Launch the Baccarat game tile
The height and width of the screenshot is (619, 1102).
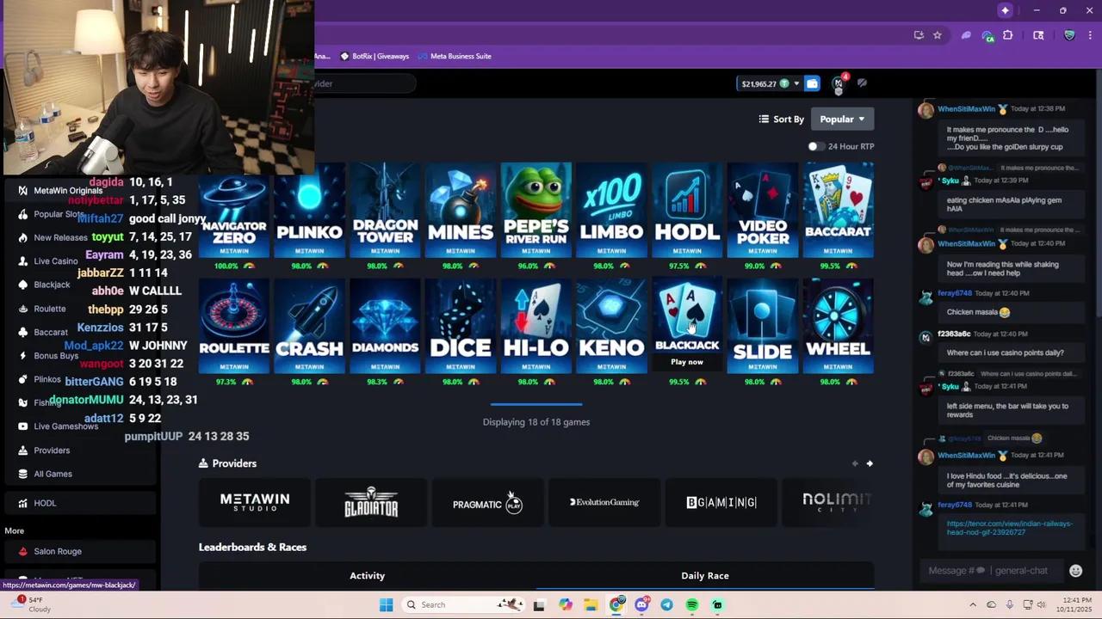click(x=838, y=210)
